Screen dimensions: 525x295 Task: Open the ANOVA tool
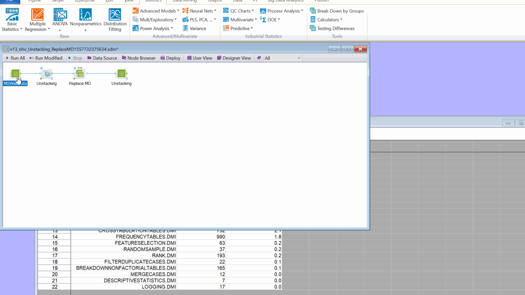point(60,20)
